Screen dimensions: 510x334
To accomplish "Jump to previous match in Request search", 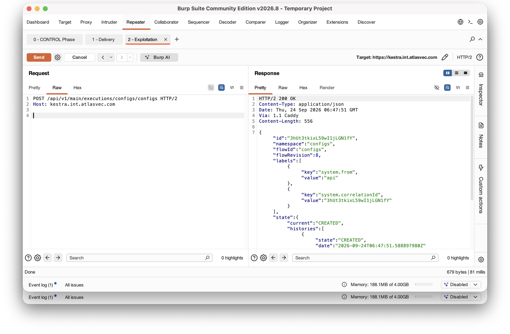I will (47, 257).
